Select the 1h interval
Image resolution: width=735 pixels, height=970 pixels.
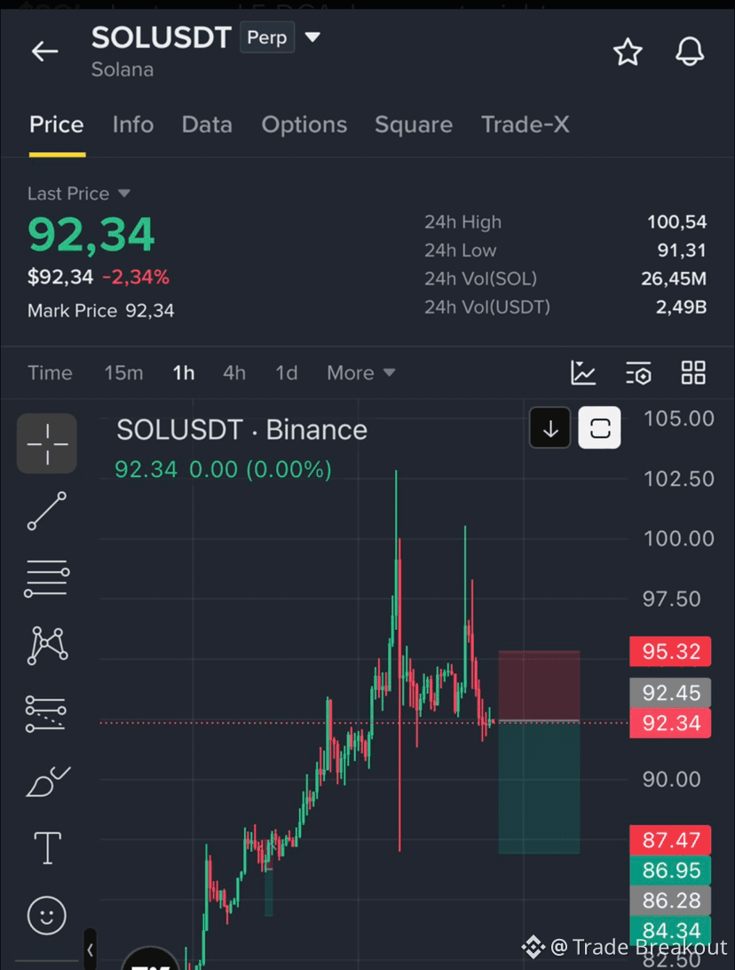184,373
